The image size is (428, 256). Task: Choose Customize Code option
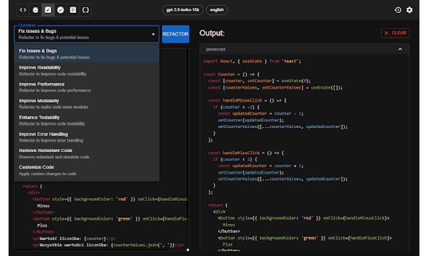86,170
